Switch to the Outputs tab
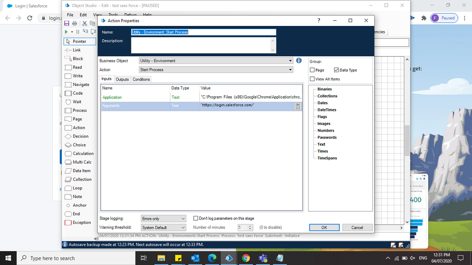472x265 pixels. pyautogui.click(x=122, y=79)
